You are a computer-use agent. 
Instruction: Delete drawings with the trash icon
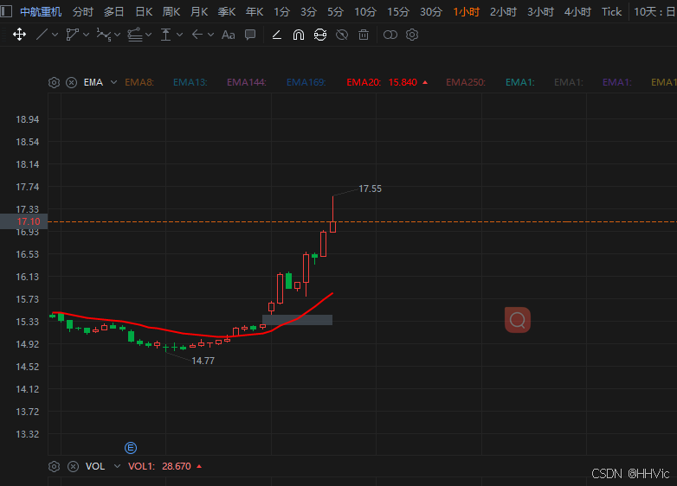(364, 35)
